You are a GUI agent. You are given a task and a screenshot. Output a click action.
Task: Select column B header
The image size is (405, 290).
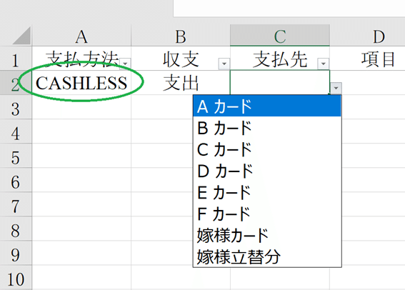click(181, 36)
